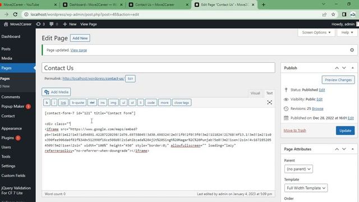Image resolution: width=359 pixels, height=202 pixels.
Task: Click the share icon in the address bar
Action: (324, 15)
